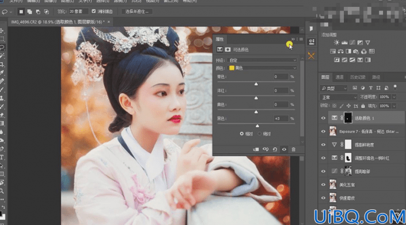Viewport: 406px width, 225px height.
Task: Choose Intersect with selection mode in options bar
Action: pos(46,12)
